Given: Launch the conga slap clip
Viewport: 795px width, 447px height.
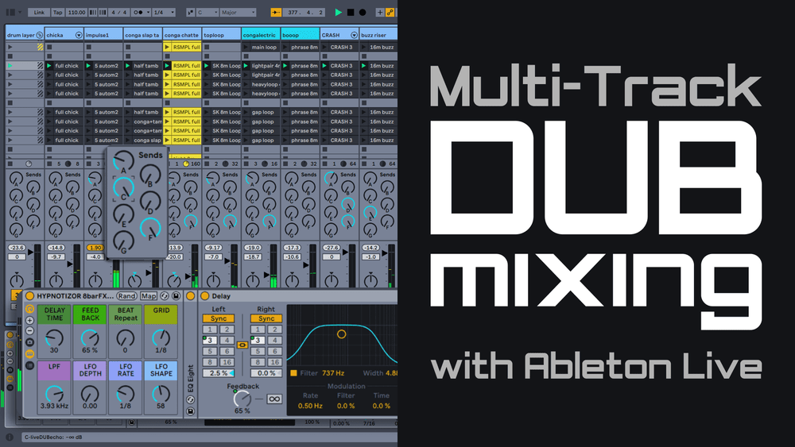Looking at the screenshot, I should (x=128, y=141).
